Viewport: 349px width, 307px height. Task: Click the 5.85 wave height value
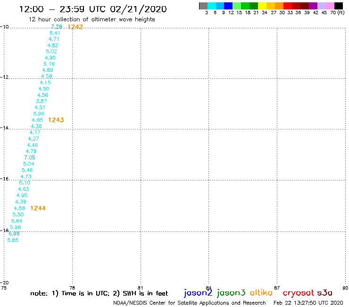click(x=13, y=240)
